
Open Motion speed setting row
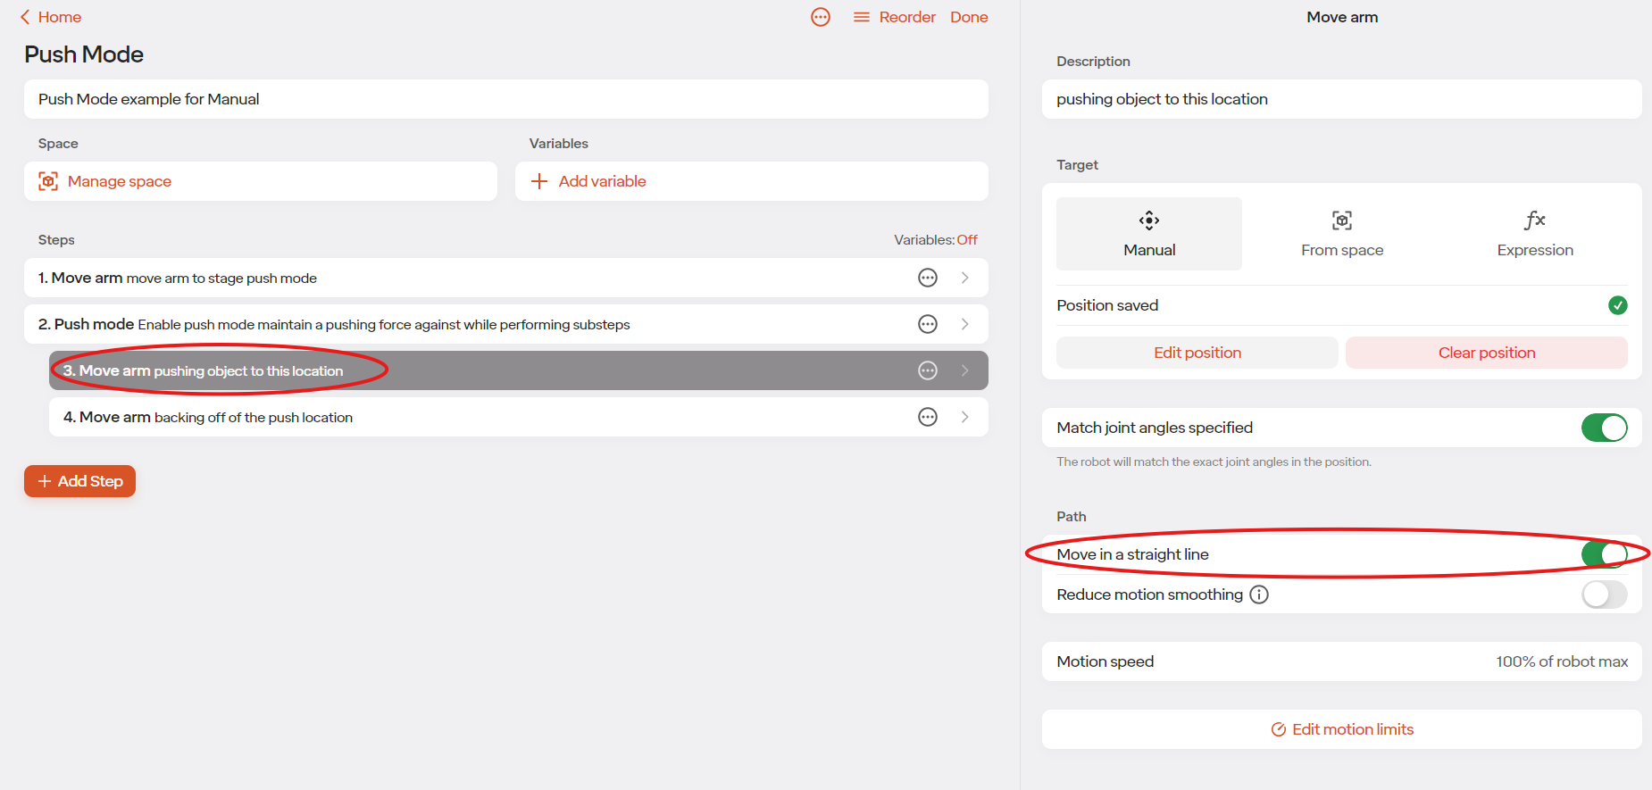click(1342, 661)
